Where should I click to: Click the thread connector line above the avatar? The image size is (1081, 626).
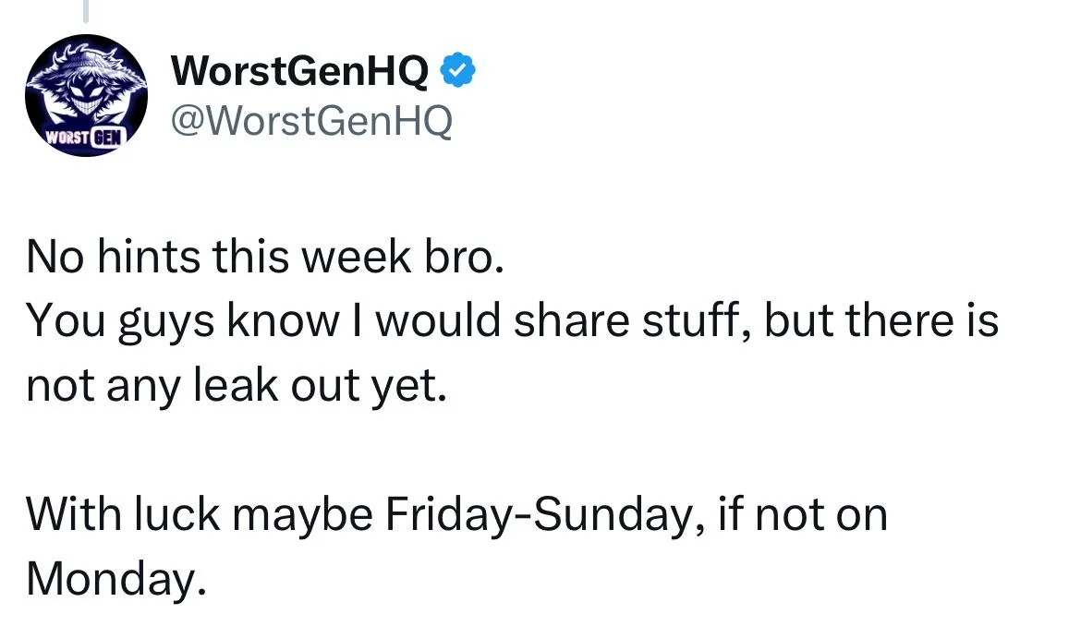tap(86, 11)
